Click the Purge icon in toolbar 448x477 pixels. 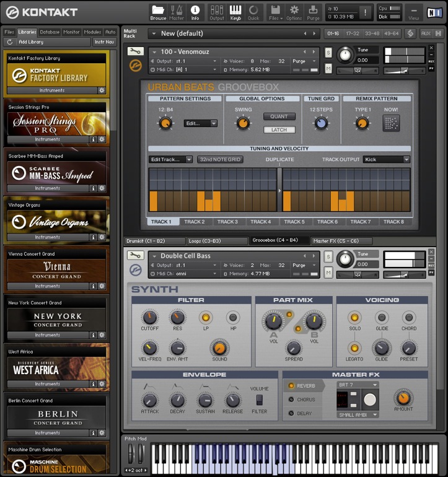coord(313,12)
